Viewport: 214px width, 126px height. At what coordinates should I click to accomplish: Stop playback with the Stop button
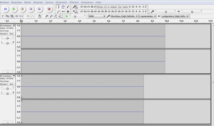tap(23, 9)
